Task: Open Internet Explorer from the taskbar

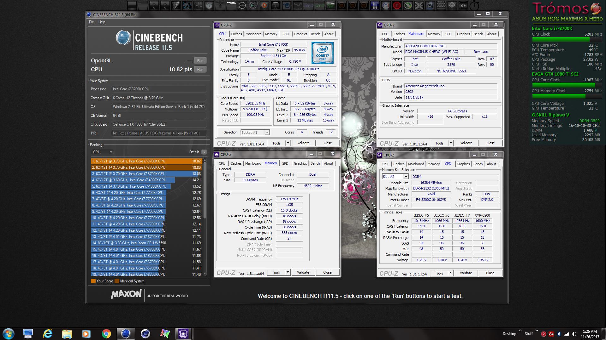Action: tap(47, 334)
